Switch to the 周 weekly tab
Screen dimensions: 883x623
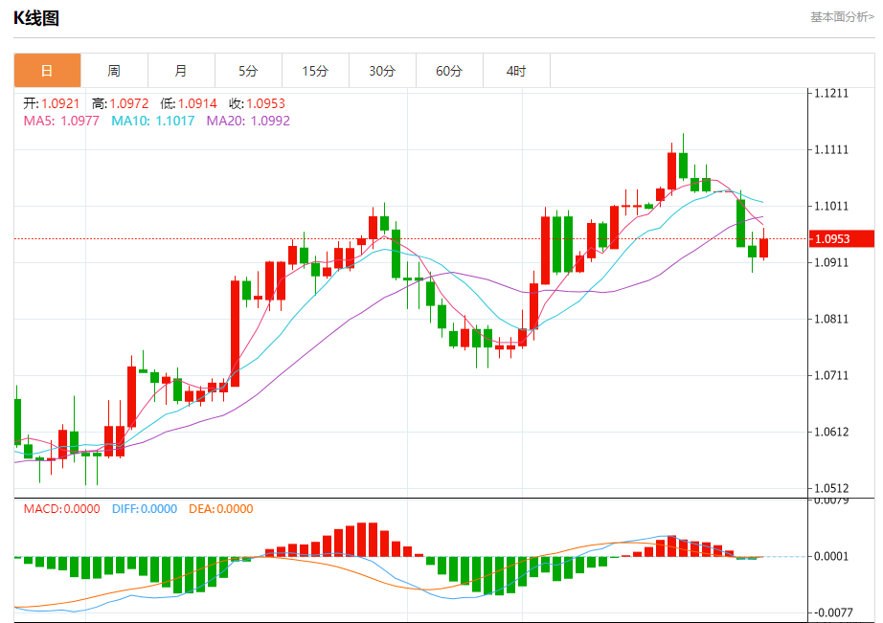tap(114, 71)
